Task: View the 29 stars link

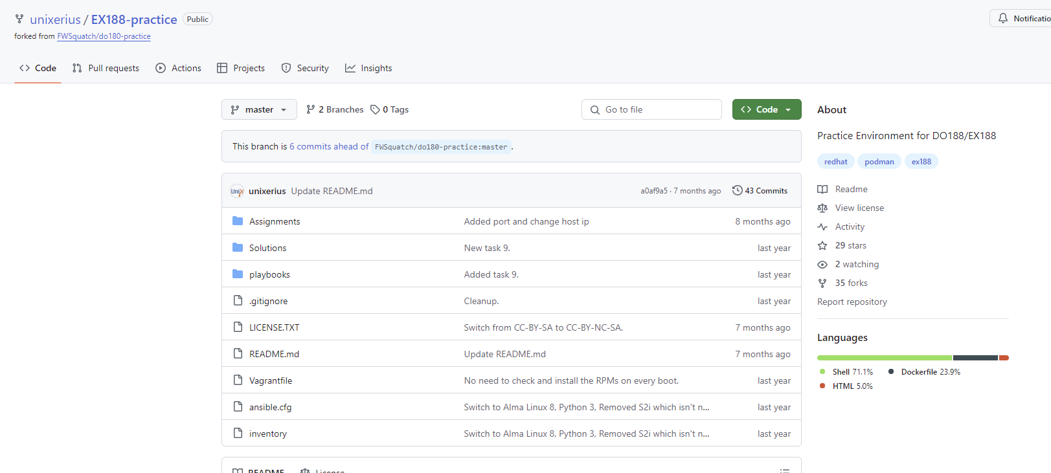Action: [842, 245]
